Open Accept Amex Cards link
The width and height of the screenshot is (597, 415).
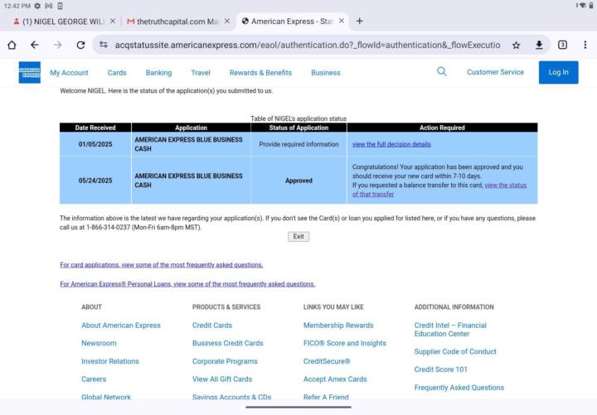coord(335,379)
